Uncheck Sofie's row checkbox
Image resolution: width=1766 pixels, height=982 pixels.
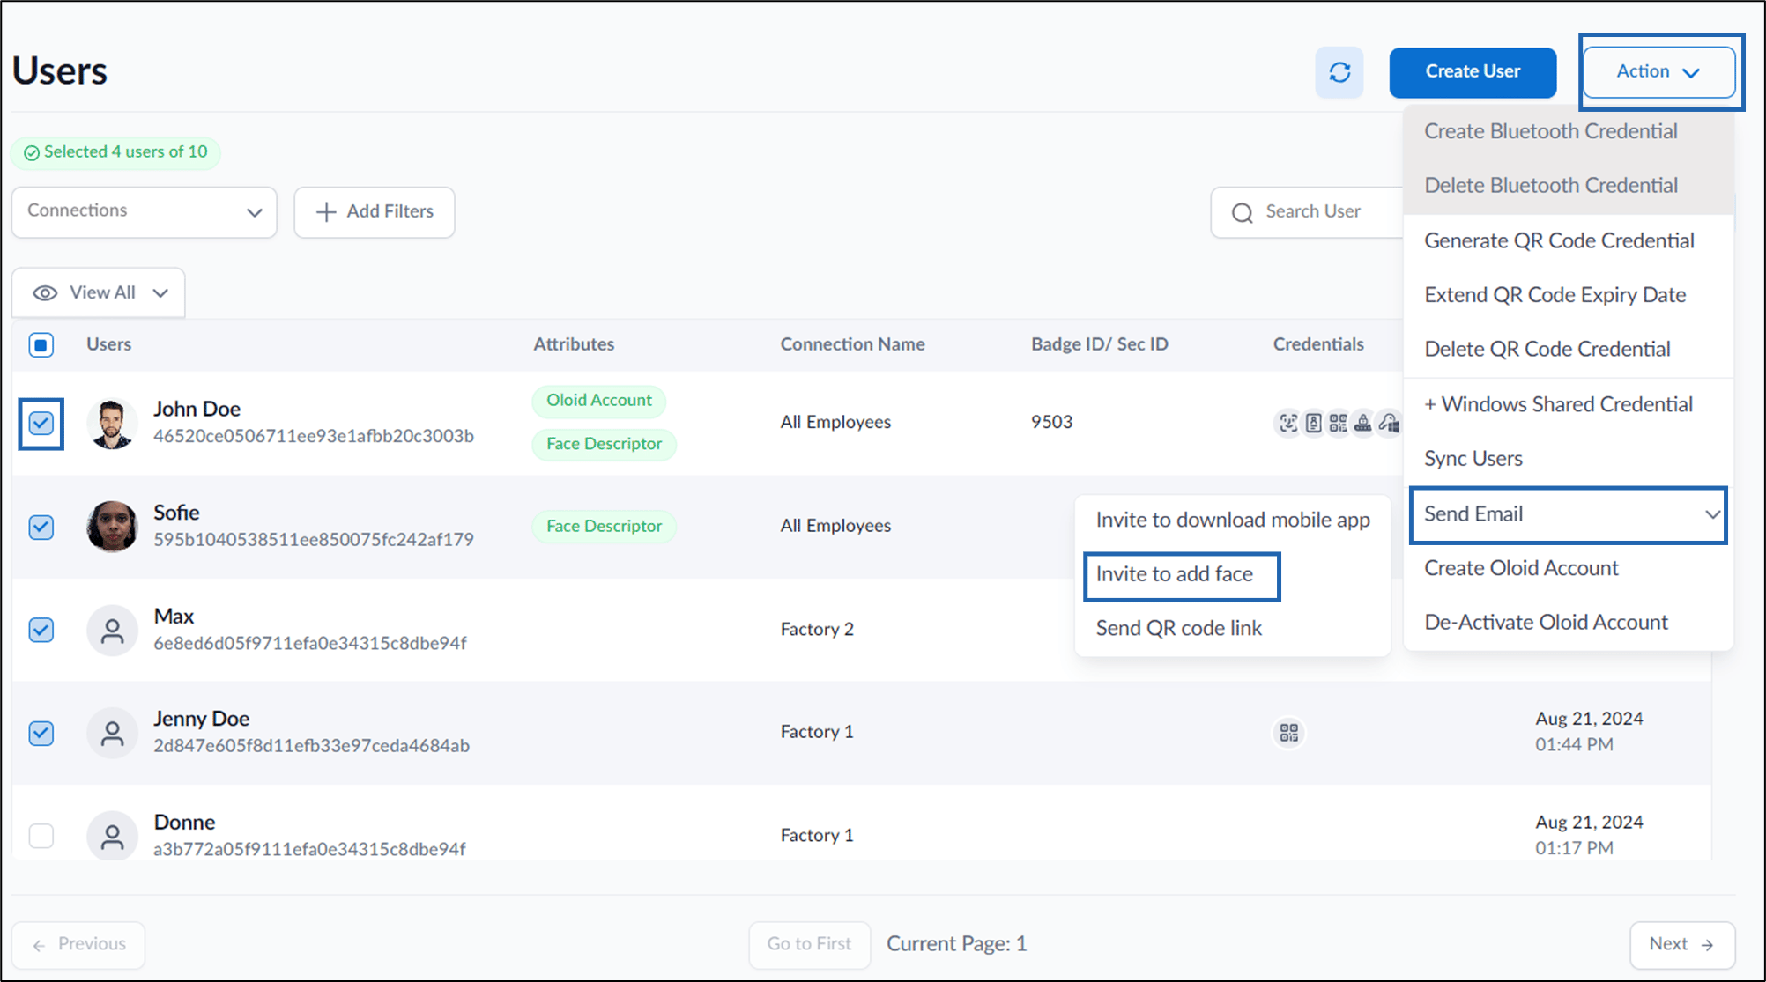pyautogui.click(x=41, y=527)
